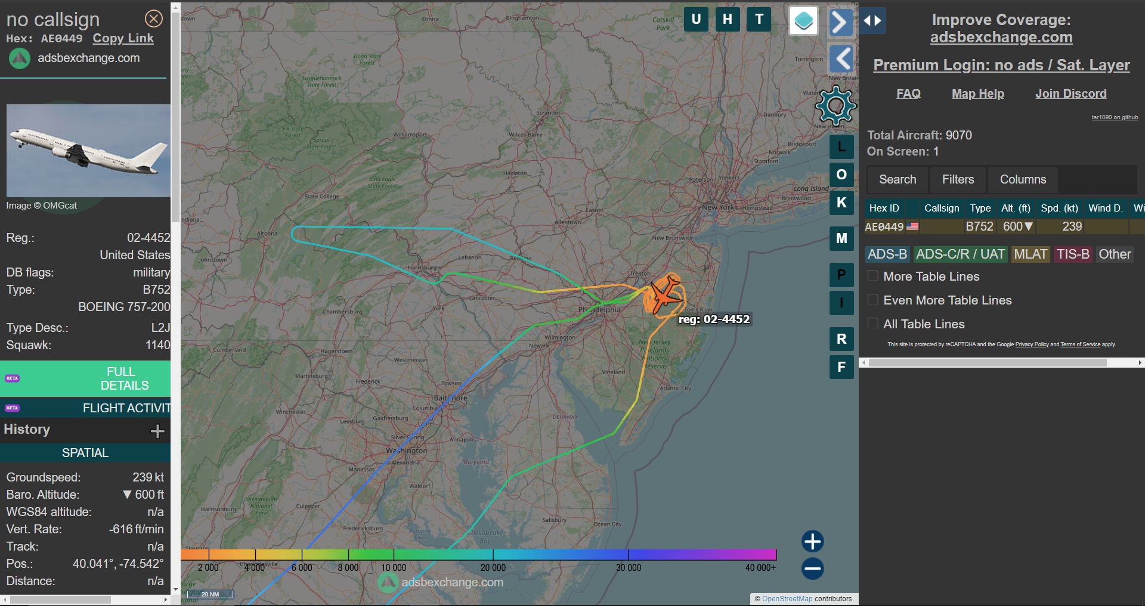This screenshot has width=1145, height=606.
Task: Toggle sidebar with the double-arrow icon
Action: point(872,21)
